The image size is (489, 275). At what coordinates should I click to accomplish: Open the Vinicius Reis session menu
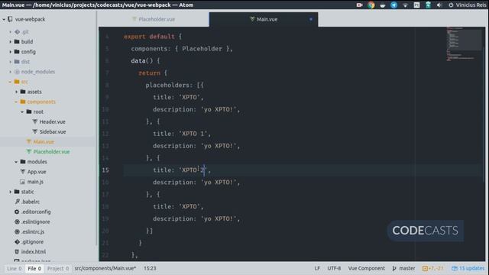pyautogui.click(x=467, y=5)
